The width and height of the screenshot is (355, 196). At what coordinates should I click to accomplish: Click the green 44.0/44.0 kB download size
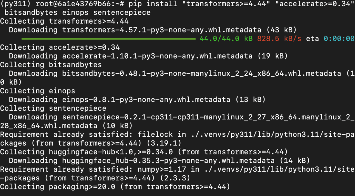226,39
